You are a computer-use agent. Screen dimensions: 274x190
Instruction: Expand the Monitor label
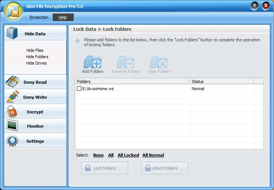[x=35, y=126]
